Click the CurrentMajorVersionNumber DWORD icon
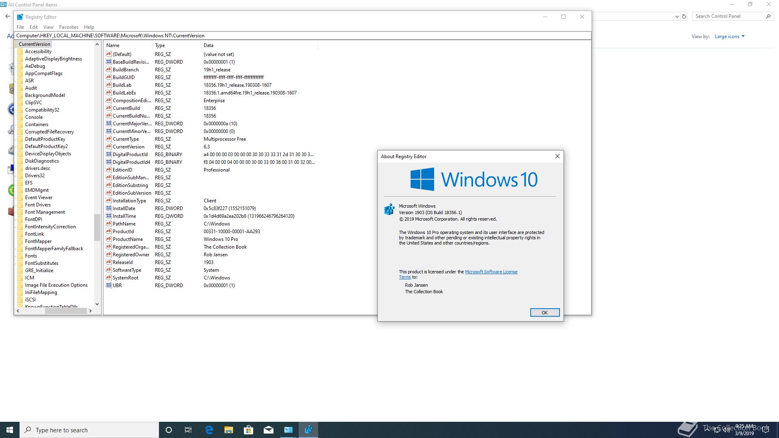This screenshot has width=779, height=438. click(x=108, y=123)
